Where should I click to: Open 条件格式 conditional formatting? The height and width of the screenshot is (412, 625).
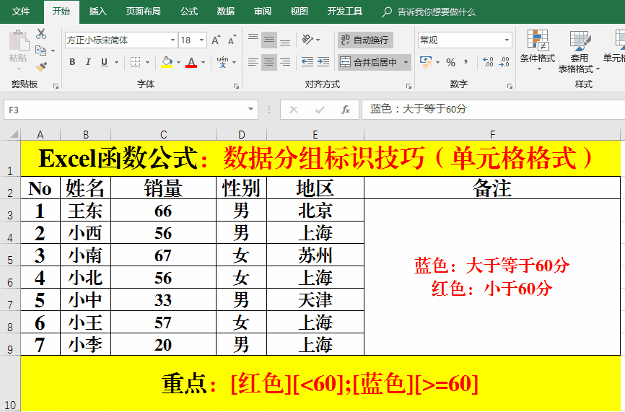[537, 51]
